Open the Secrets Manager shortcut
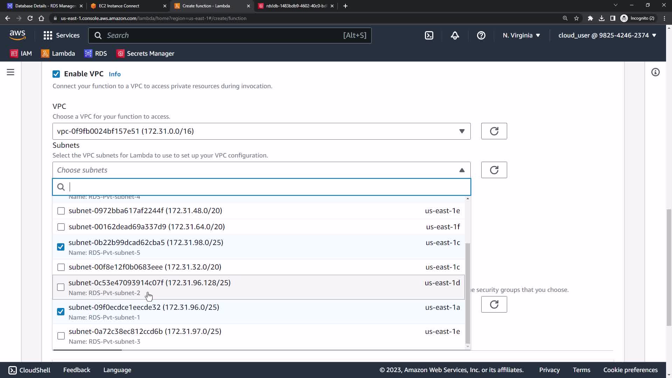Viewport: 672px width, 378px height. (145, 54)
